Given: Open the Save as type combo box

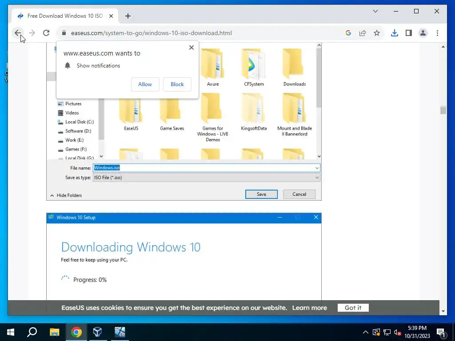Looking at the screenshot, I should click(x=206, y=178).
